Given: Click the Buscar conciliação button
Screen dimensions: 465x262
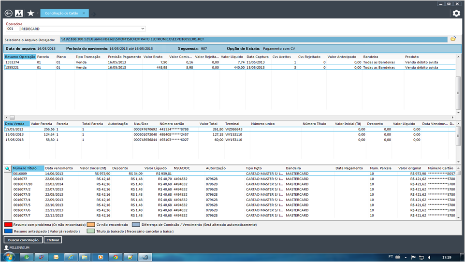Looking at the screenshot, I should click(x=23, y=240).
